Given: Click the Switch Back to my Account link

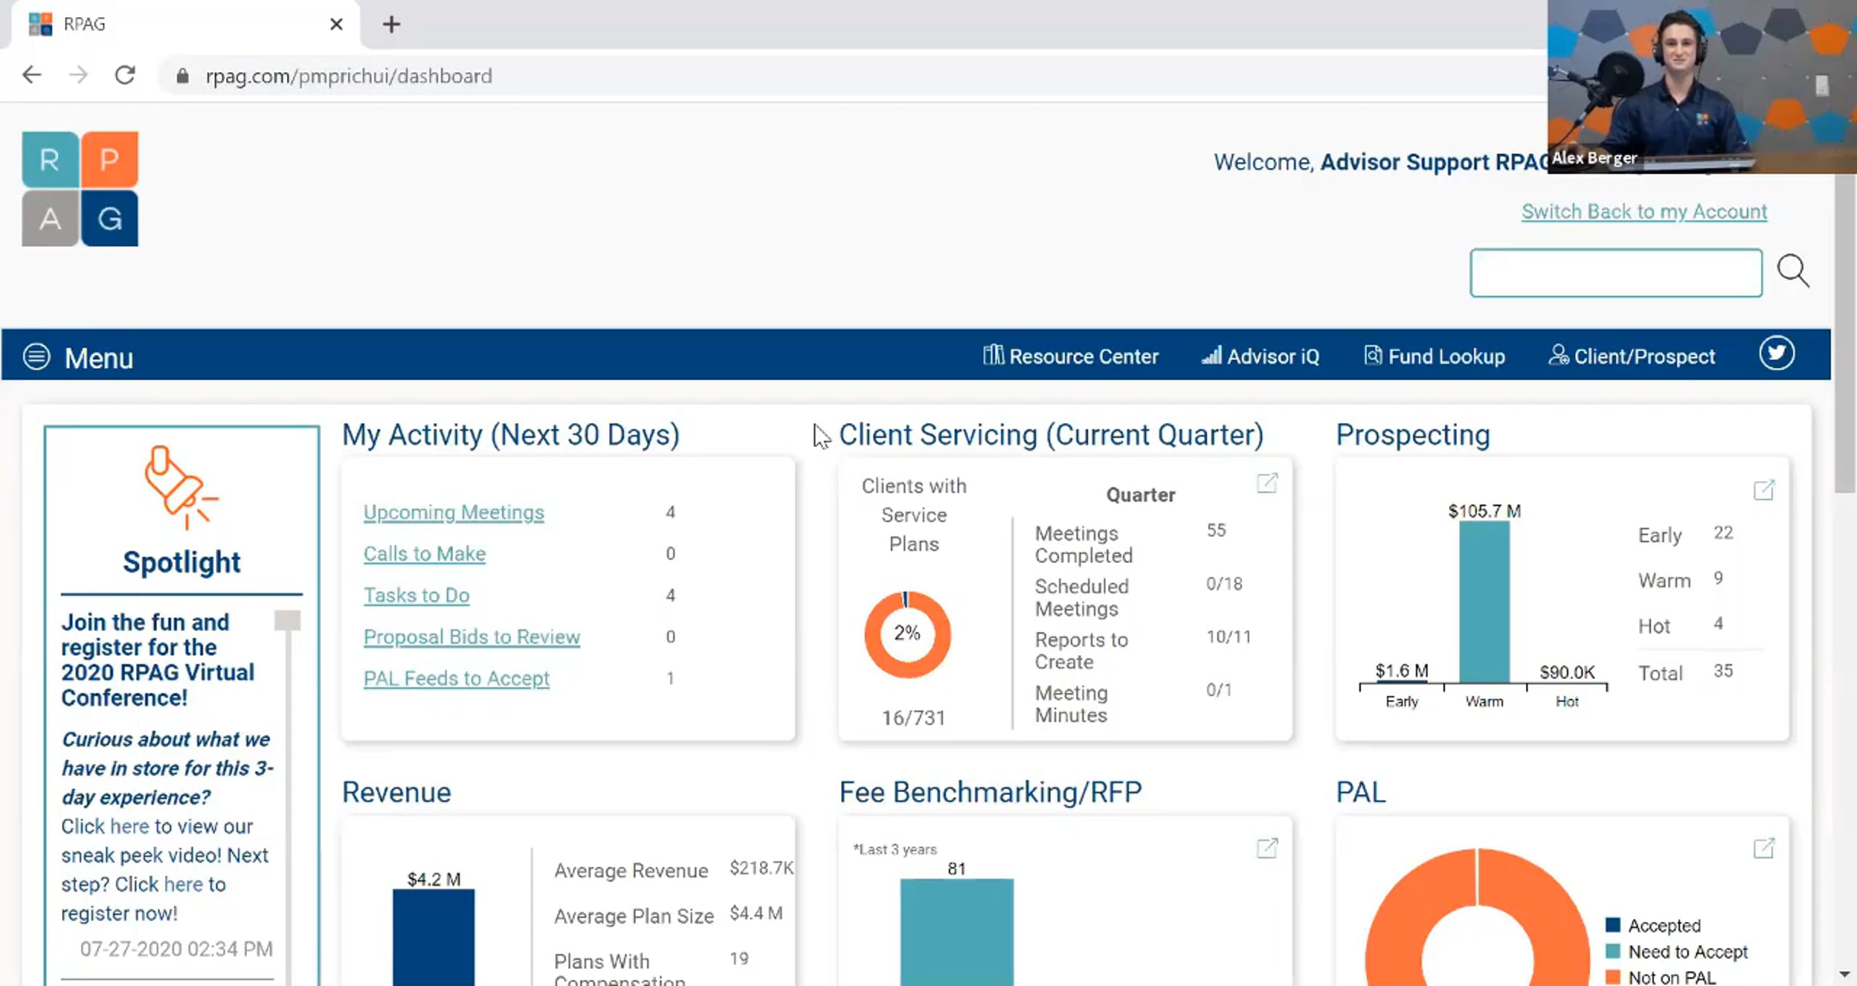Looking at the screenshot, I should 1643,211.
